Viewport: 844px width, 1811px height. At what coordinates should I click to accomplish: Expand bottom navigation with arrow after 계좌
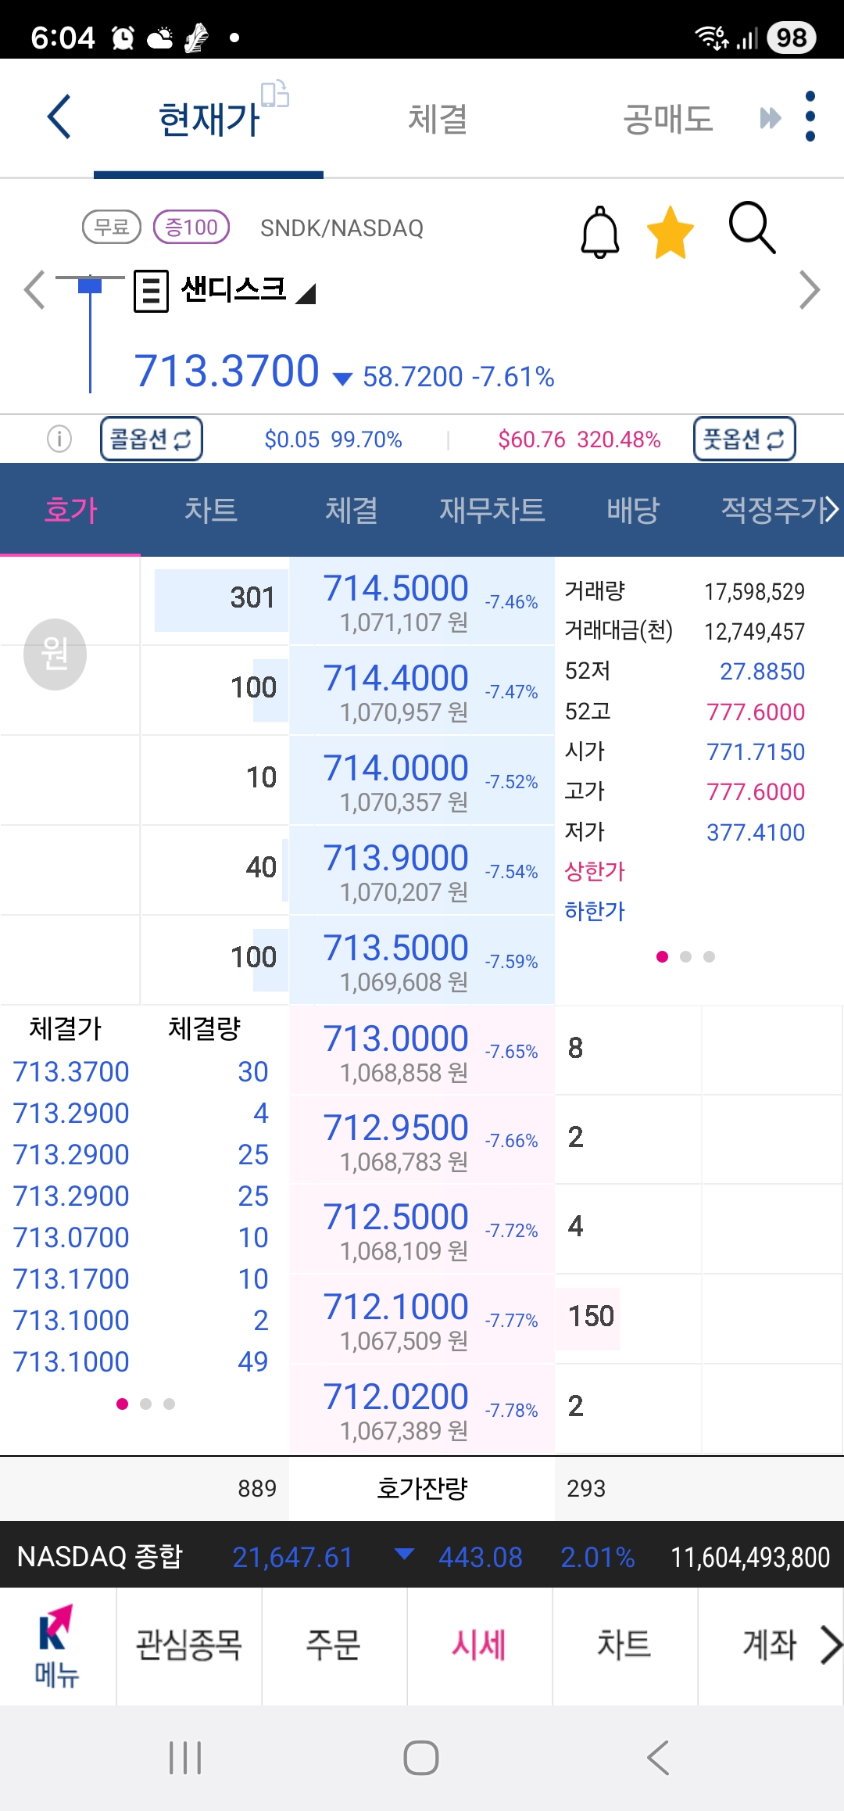point(830,1644)
